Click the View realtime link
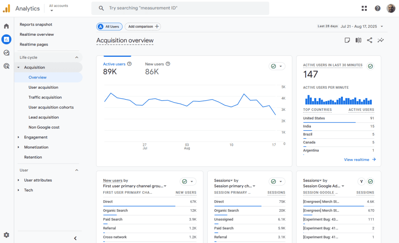Image resolution: width=399 pixels, height=243 pixels. 360,159
